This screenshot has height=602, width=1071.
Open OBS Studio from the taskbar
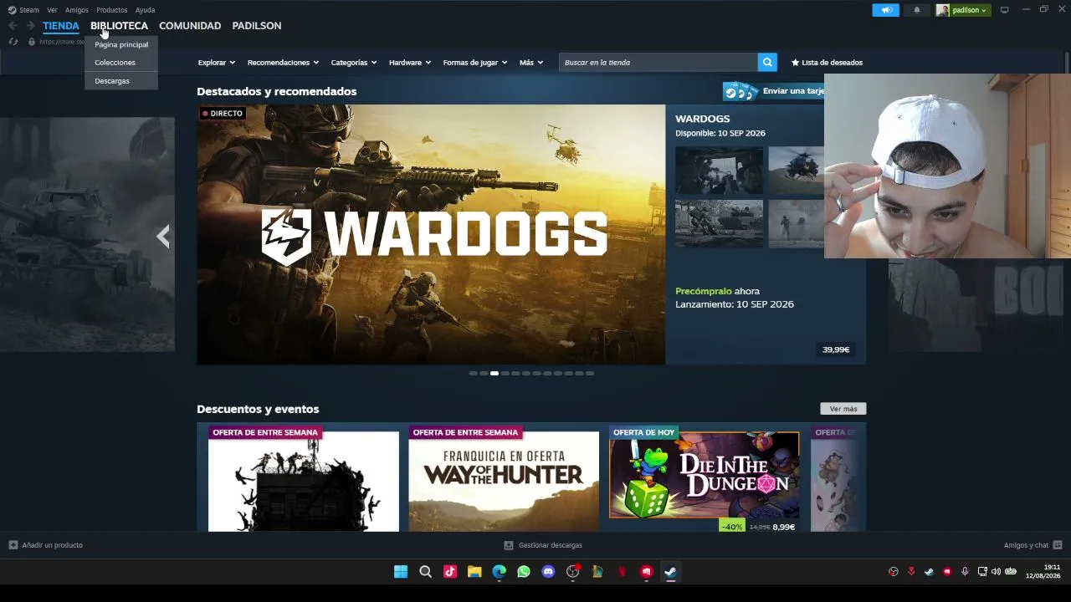click(x=573, y=572)
